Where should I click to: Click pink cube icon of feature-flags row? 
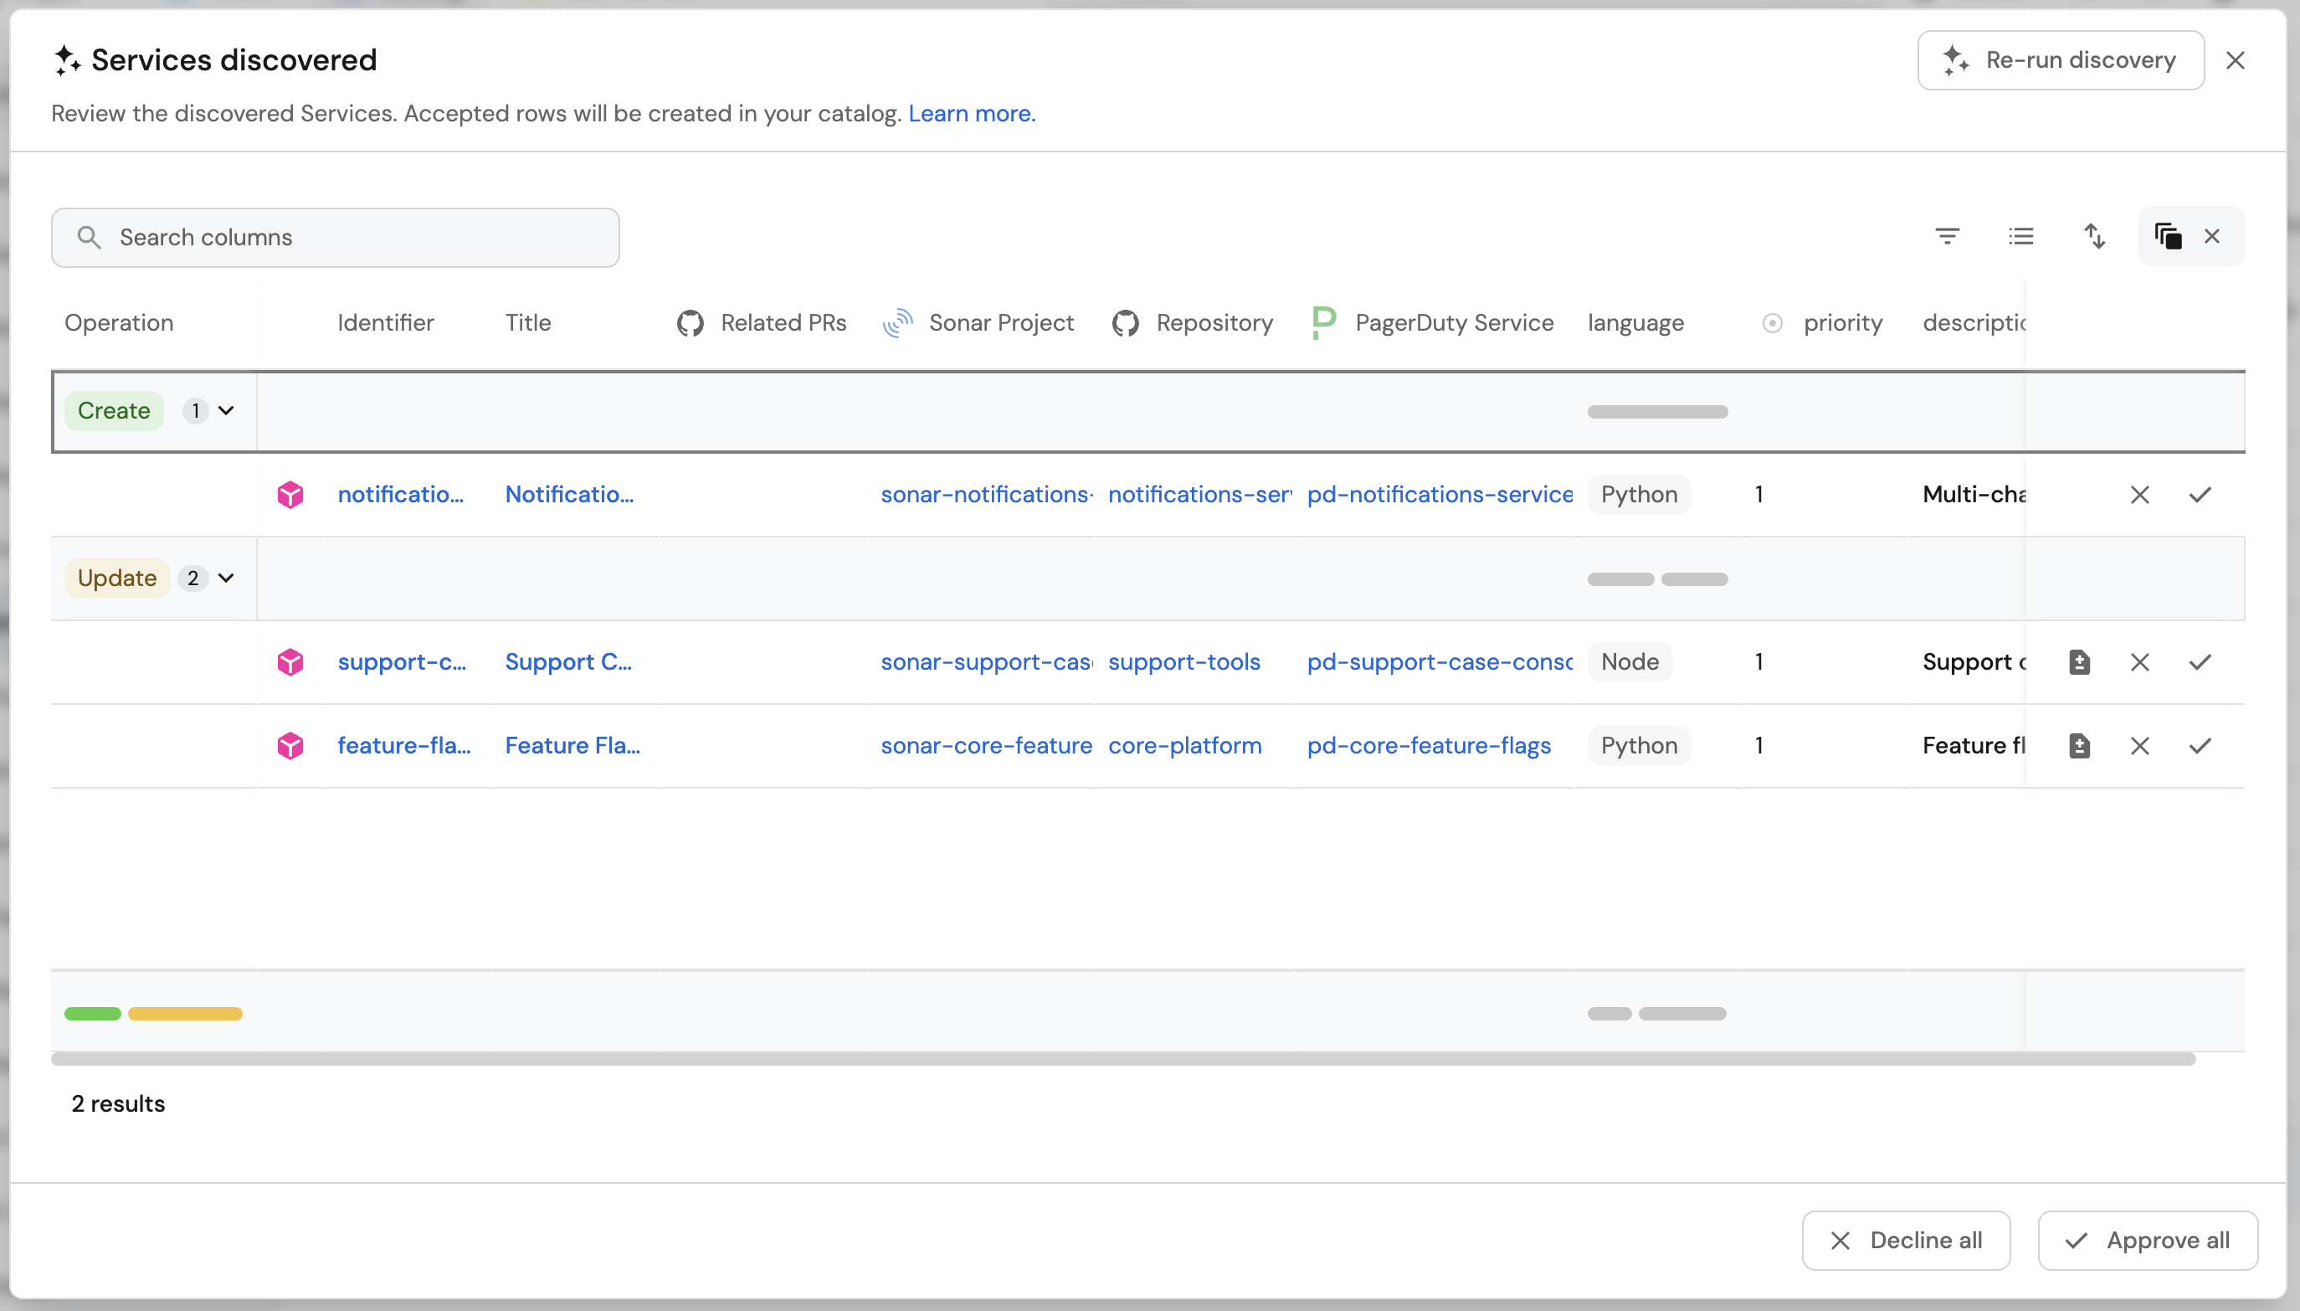(x=290, y=747)
